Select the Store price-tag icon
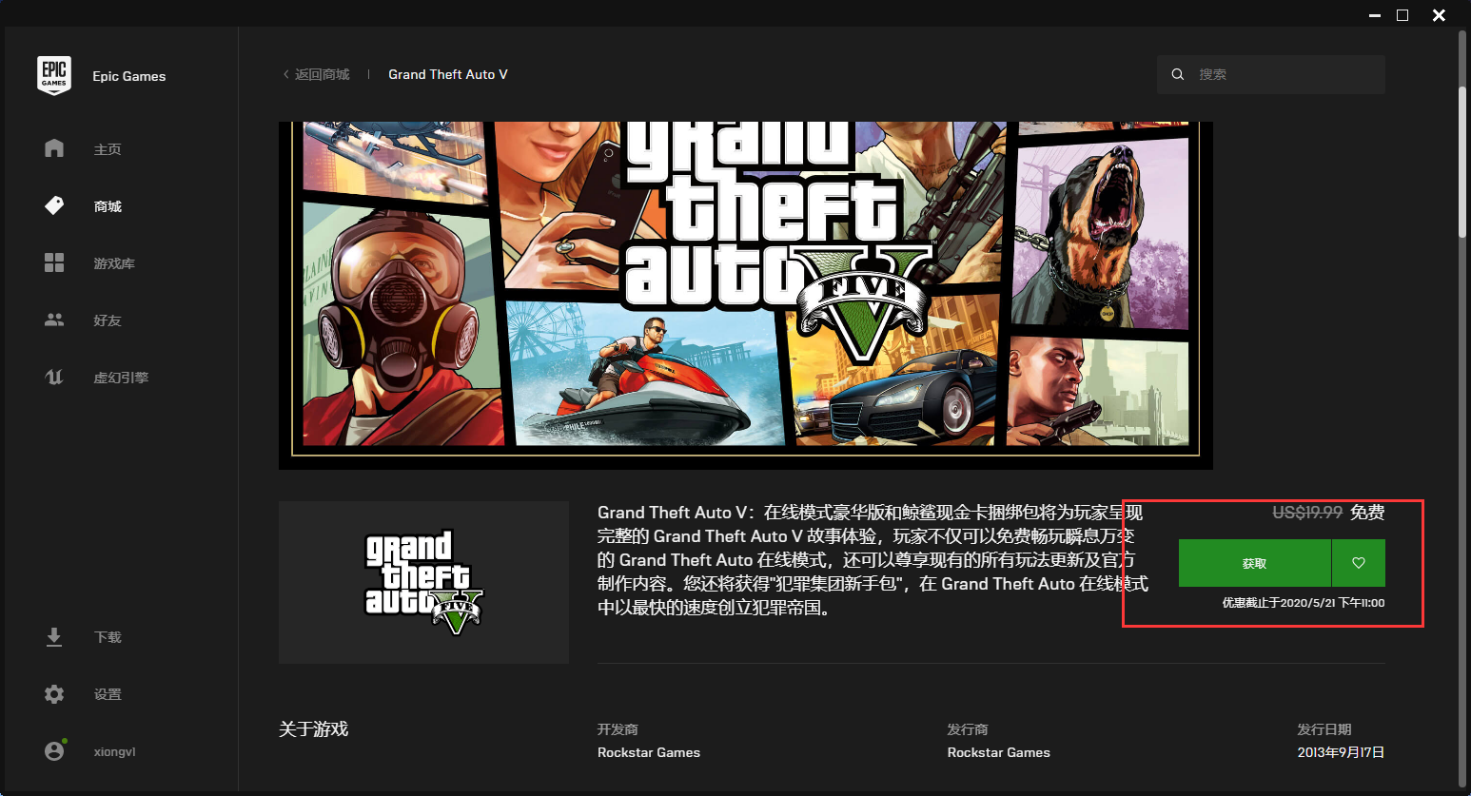Viewport: 1471px width, 796px height. click(x=54, y=205)
